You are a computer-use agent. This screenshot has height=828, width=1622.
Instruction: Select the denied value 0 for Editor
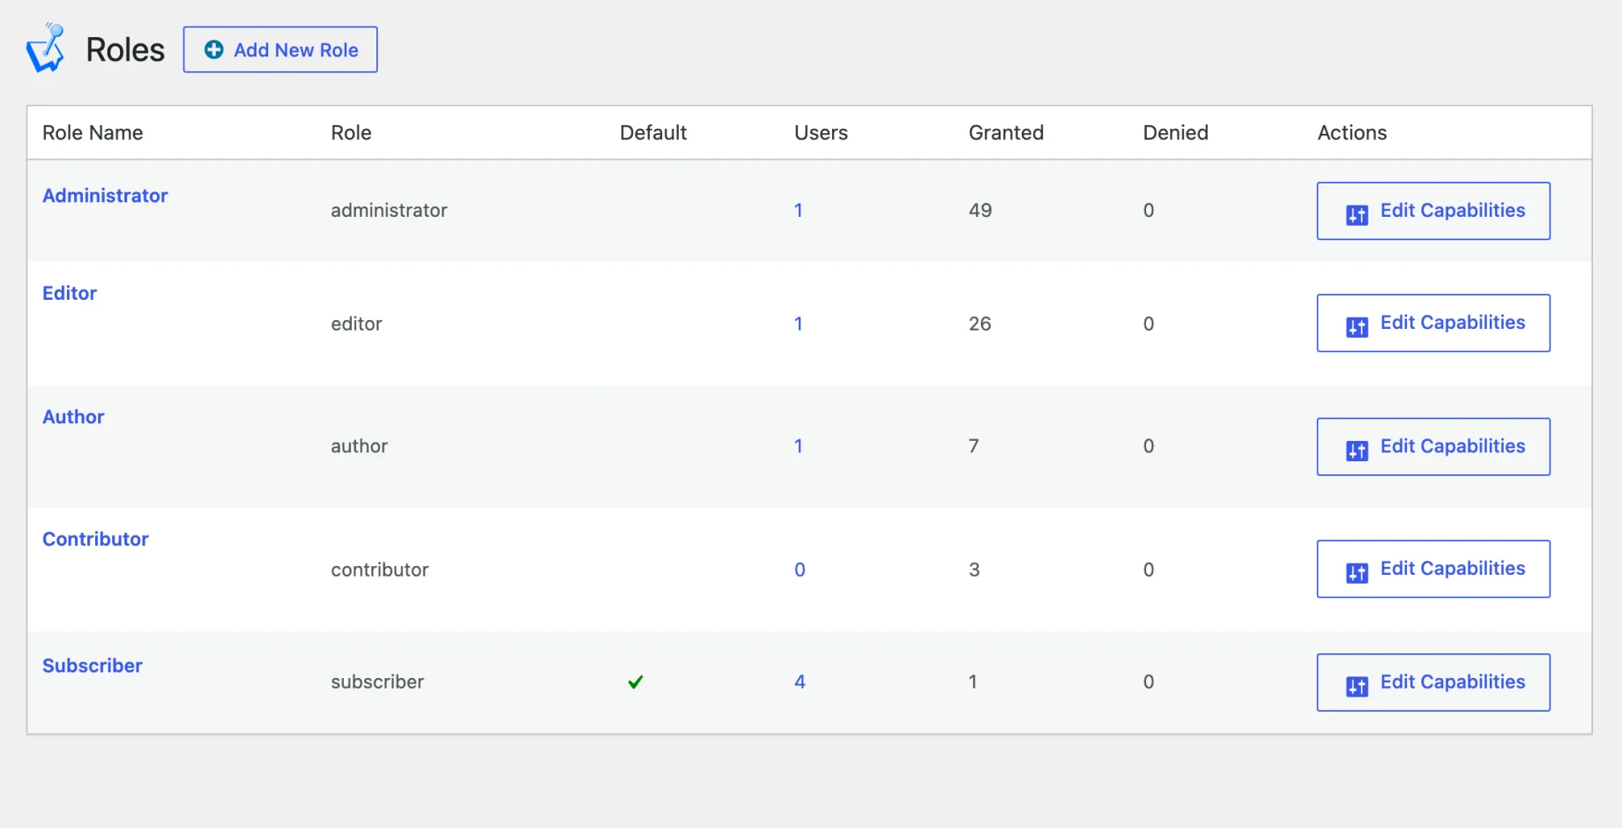[x=1149, y=324]
